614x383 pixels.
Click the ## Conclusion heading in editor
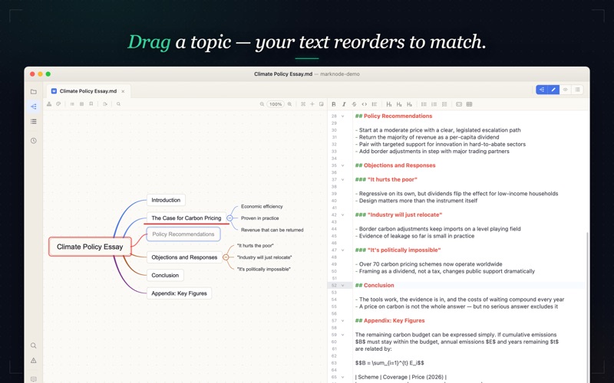point(375,285)
